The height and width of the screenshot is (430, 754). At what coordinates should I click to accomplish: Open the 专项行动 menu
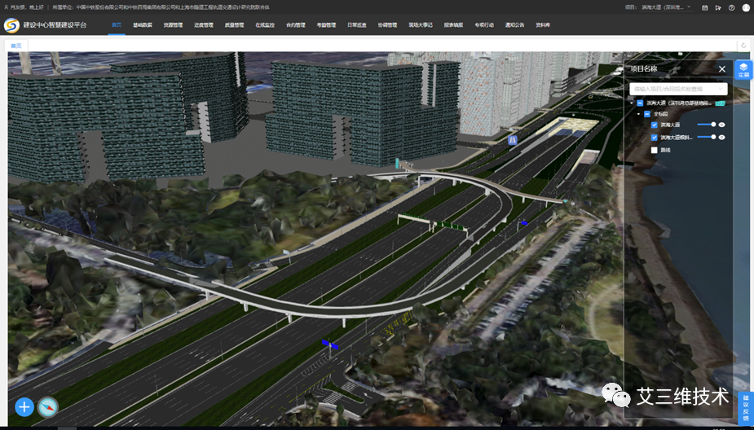click(483, 25)
